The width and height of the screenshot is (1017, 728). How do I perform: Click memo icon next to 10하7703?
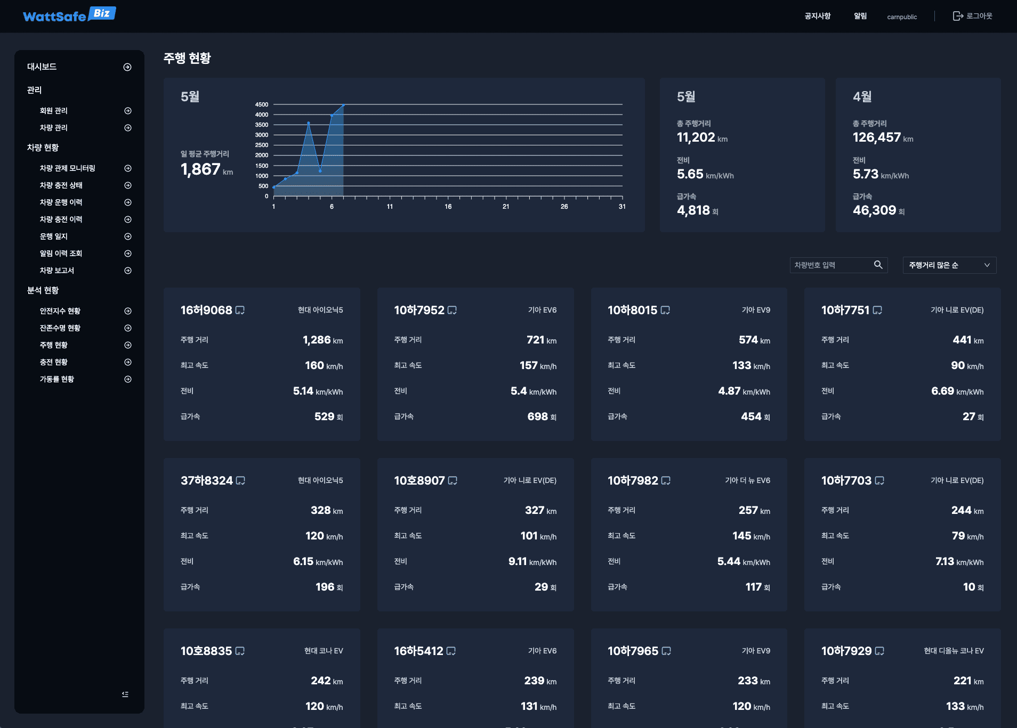(x=879, y=480)
